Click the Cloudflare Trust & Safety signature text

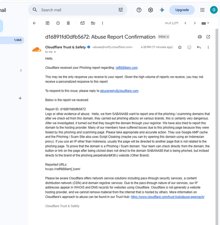click(x=62, y=206)
